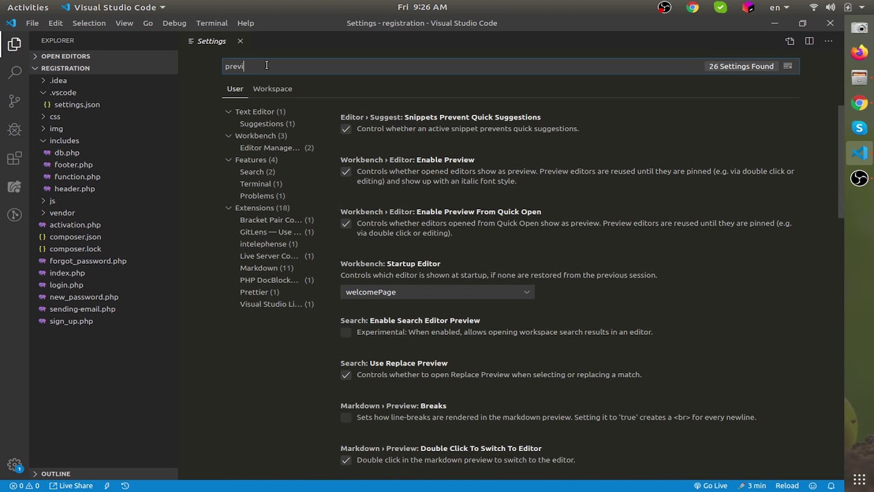The height and width of the screenshot is (492, 874).
Task: Collapse Features settings group
Action: point(229,160)
